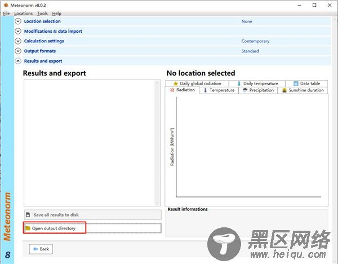Maximize the Meteonorm window

click(x=314, y=5)
